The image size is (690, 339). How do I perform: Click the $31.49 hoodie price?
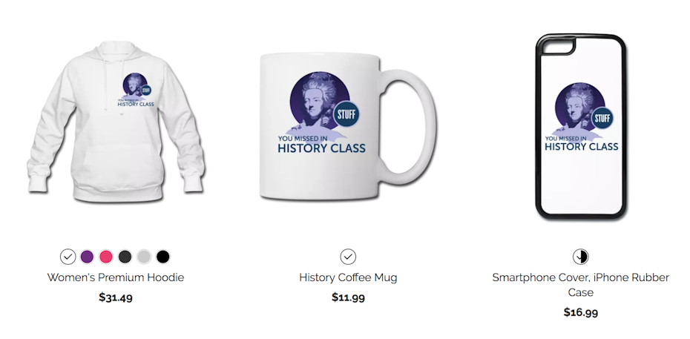pyautogui.click(x=116, y=297)
